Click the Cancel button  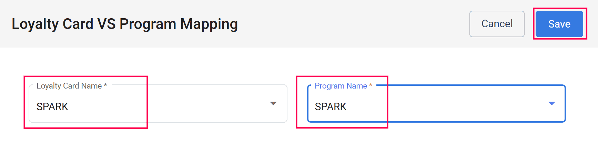497,24
